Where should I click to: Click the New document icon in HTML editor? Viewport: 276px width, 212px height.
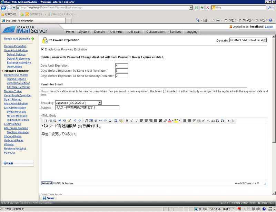click(x=45, y=121)
